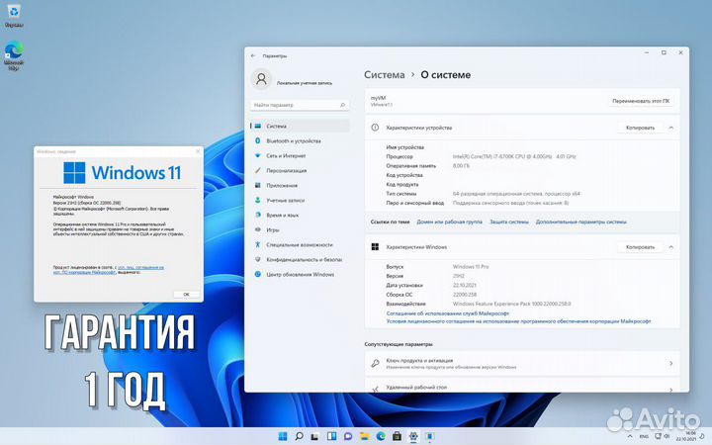Open Microsoft Store on taskbar

point(397,436)
